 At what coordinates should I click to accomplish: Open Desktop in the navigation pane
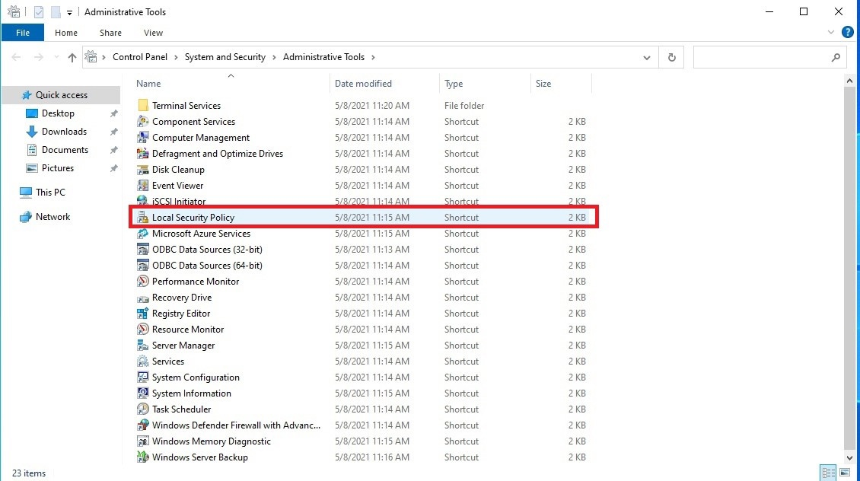tap(58, 113)
